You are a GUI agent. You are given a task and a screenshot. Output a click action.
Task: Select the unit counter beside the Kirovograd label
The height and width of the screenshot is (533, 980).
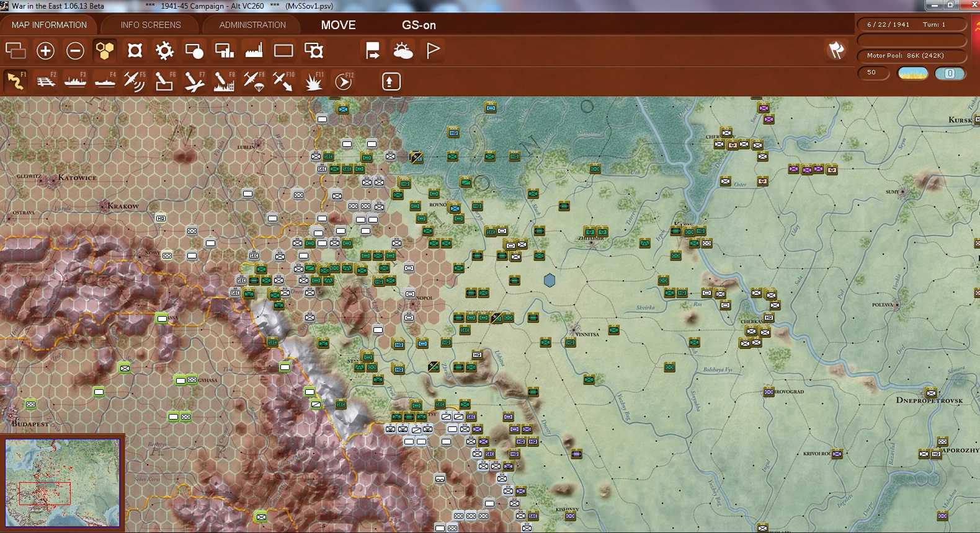coord(769,392)
